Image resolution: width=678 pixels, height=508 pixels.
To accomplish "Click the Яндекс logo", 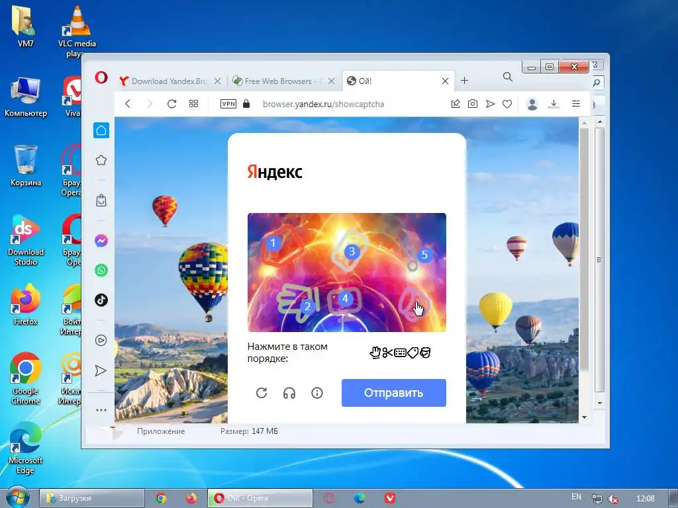I will pos(275,172).
